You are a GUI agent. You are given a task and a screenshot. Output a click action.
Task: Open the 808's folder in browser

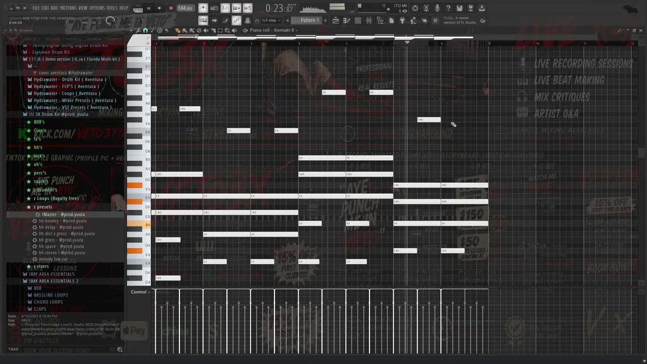(39, 122)
